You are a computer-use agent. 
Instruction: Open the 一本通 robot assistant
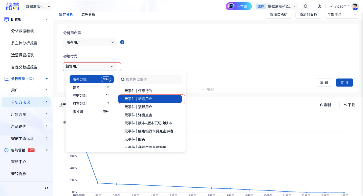pos(238,6)
